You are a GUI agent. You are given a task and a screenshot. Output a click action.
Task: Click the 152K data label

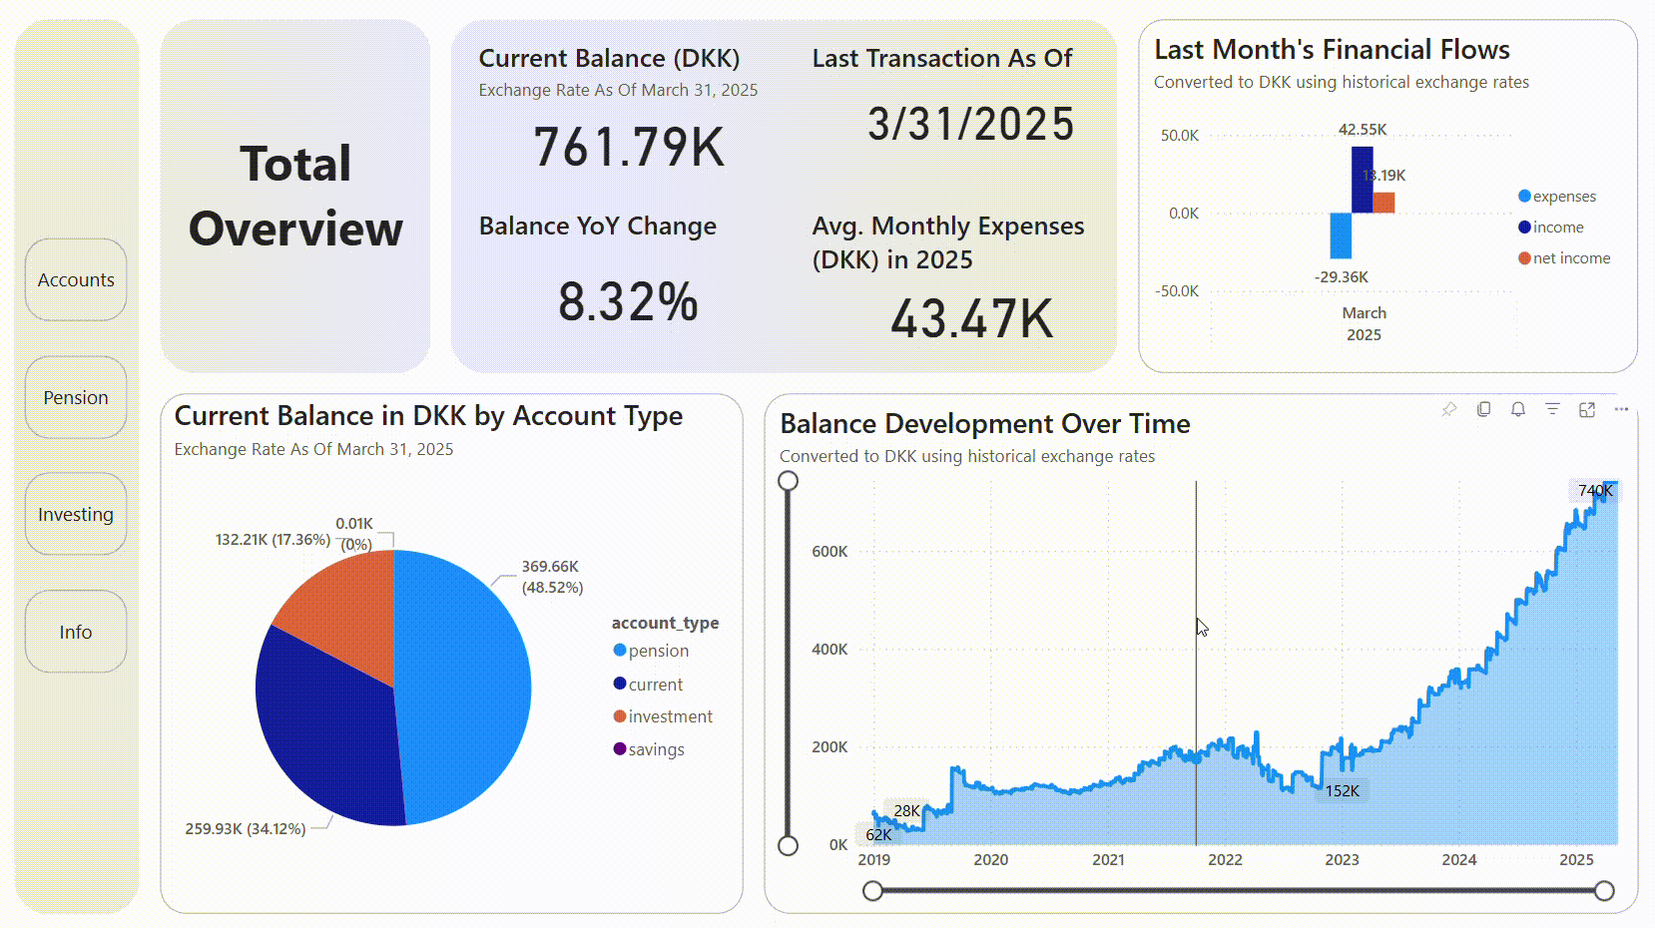(x=1342, y=790)
